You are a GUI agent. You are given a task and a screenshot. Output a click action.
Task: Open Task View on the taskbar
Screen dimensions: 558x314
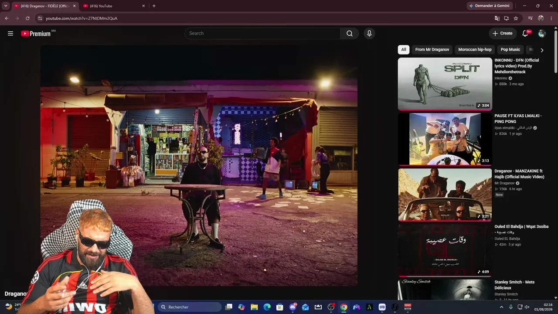[229, 307]
